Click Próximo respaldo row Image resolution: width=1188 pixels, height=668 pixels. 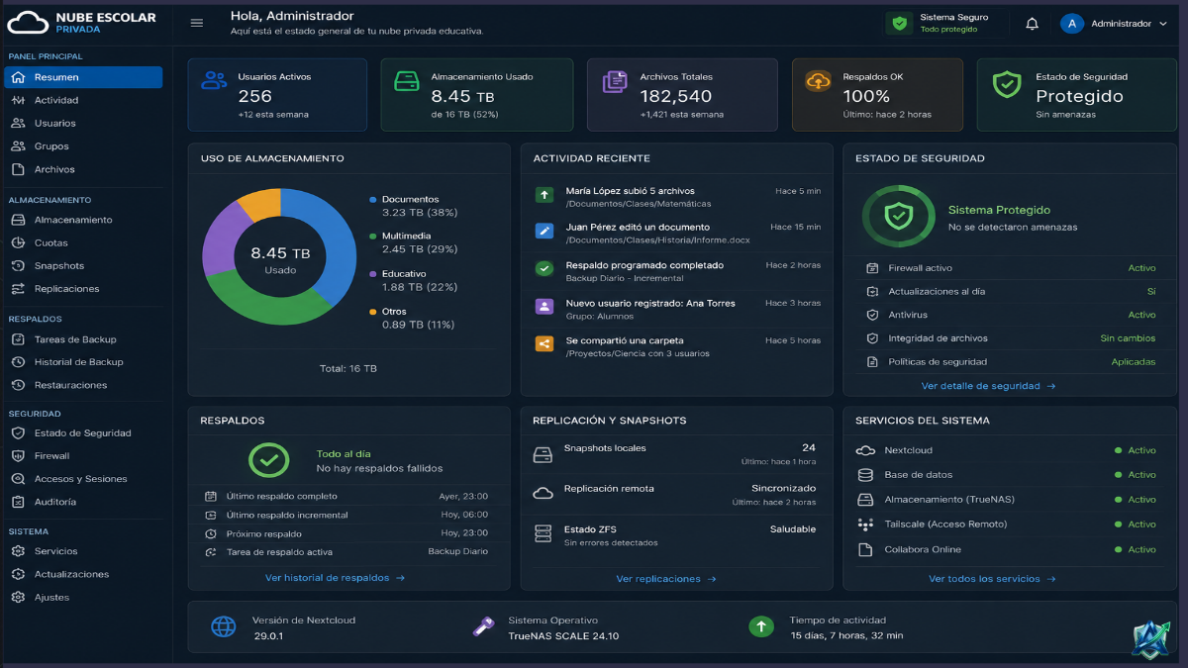[346, 533]
